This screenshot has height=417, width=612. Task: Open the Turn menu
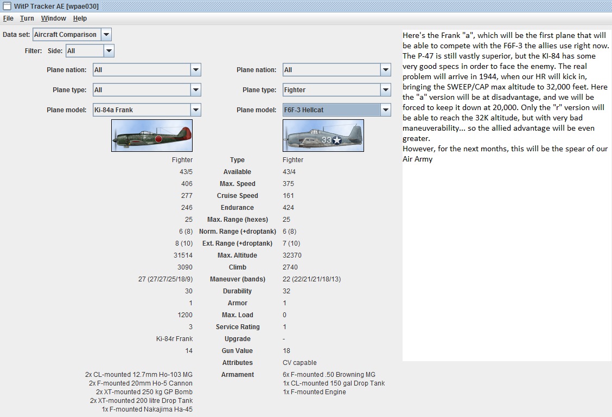click(27, 18)
